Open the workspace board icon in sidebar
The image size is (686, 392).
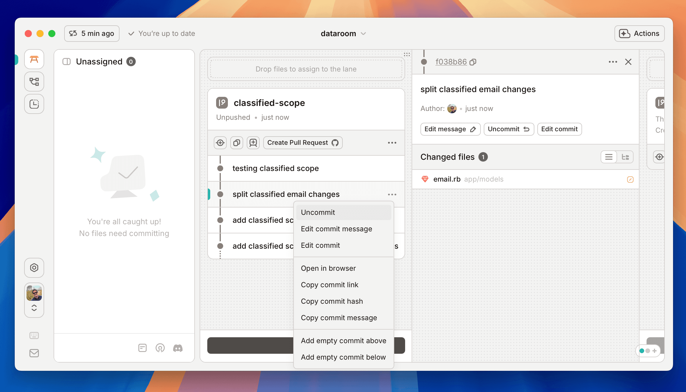(x=34, y=59)
